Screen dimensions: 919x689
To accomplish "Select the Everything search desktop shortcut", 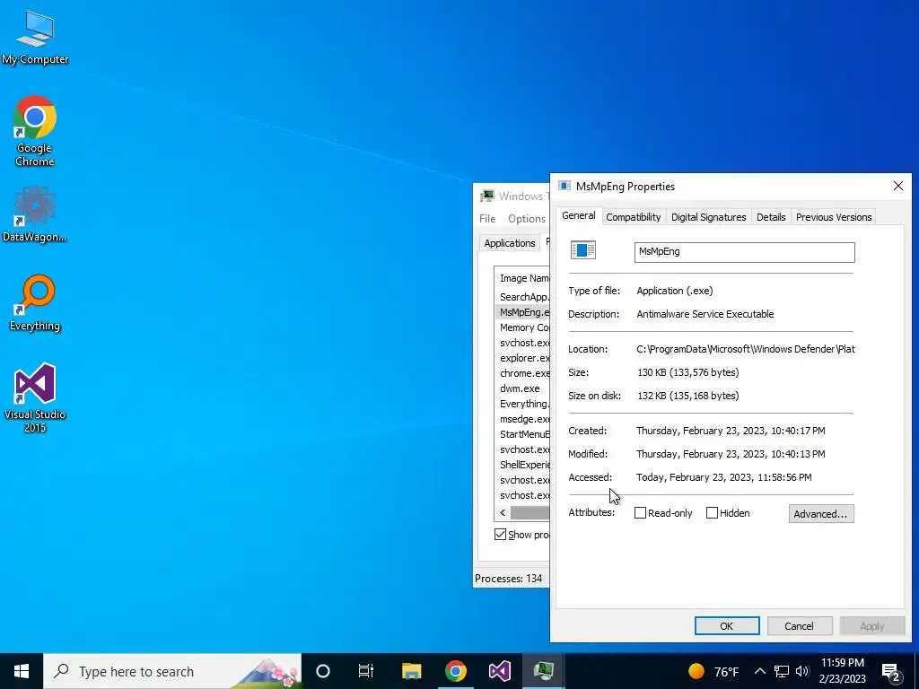I will click(35, 303).
